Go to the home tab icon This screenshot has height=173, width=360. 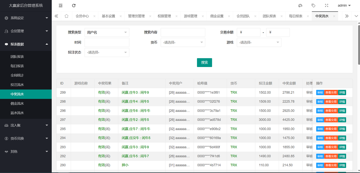click(x=66, y=16)
